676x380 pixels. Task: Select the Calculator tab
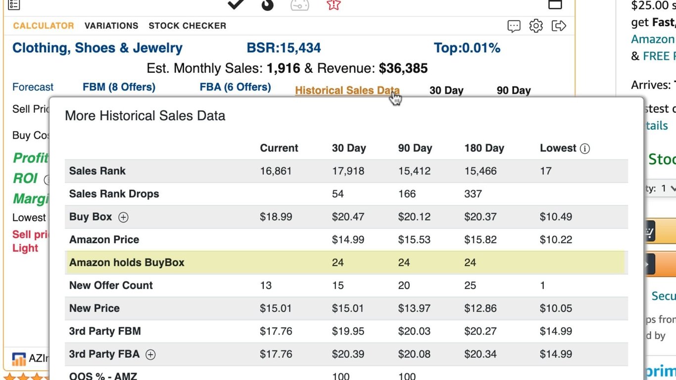(44, 26)
